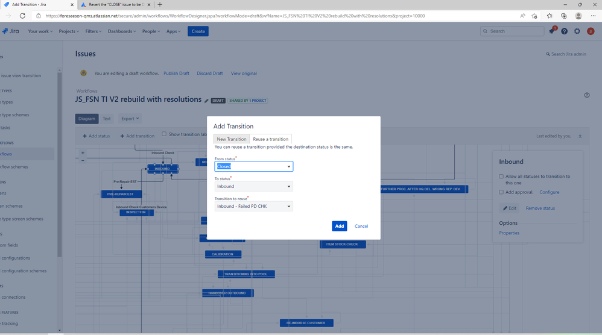Screen dimensions: 602x335
Task: Open the notifications bell icon
Action: (x=552, y=31)
